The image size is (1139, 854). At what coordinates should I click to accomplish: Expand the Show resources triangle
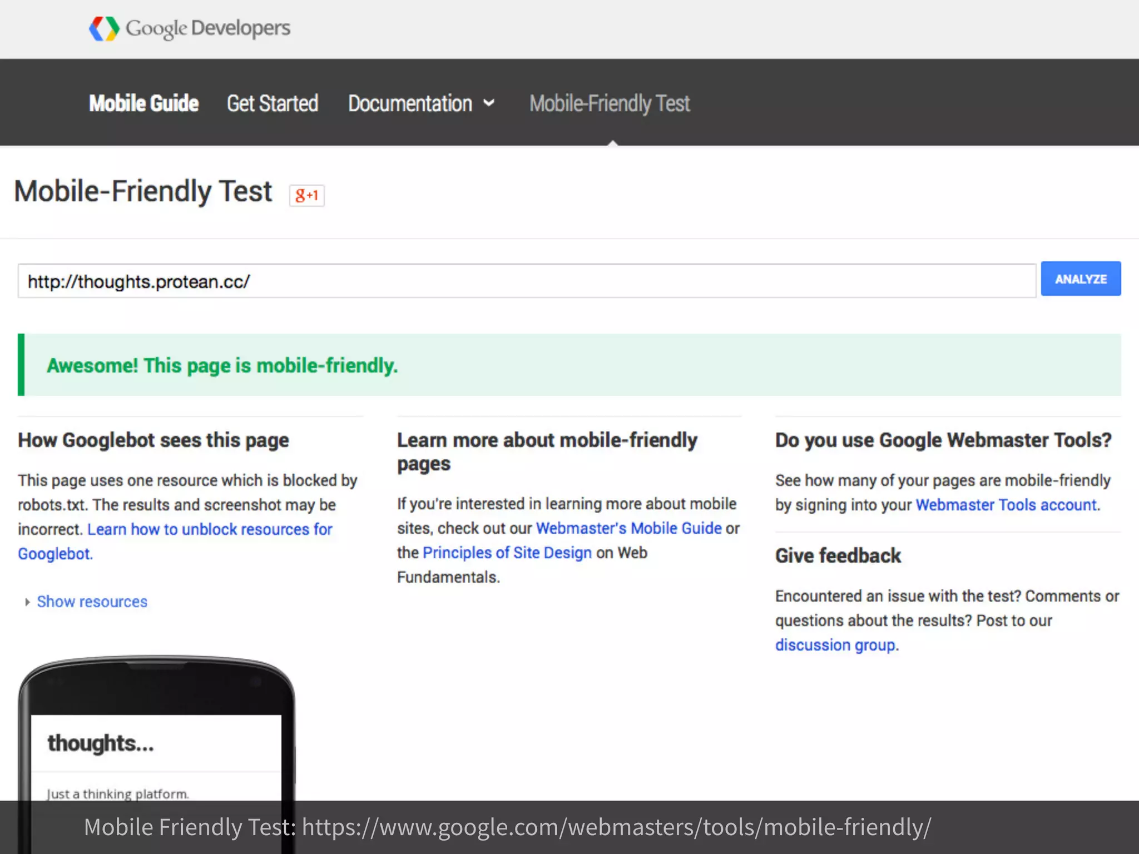pyautogui.click(x=27, y=602)
